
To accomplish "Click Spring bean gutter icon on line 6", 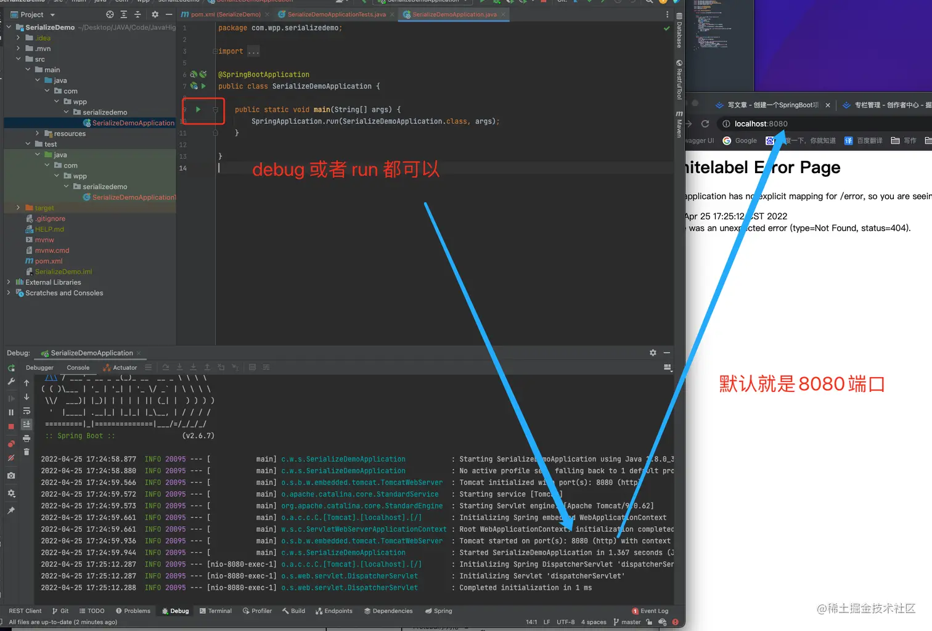I will point(194,75).
